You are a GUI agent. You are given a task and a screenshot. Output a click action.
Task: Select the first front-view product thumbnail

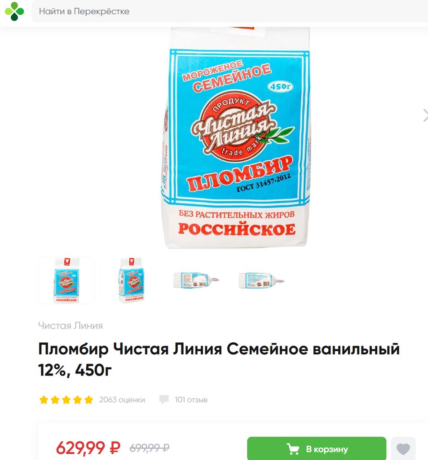(x=66, y=280)
